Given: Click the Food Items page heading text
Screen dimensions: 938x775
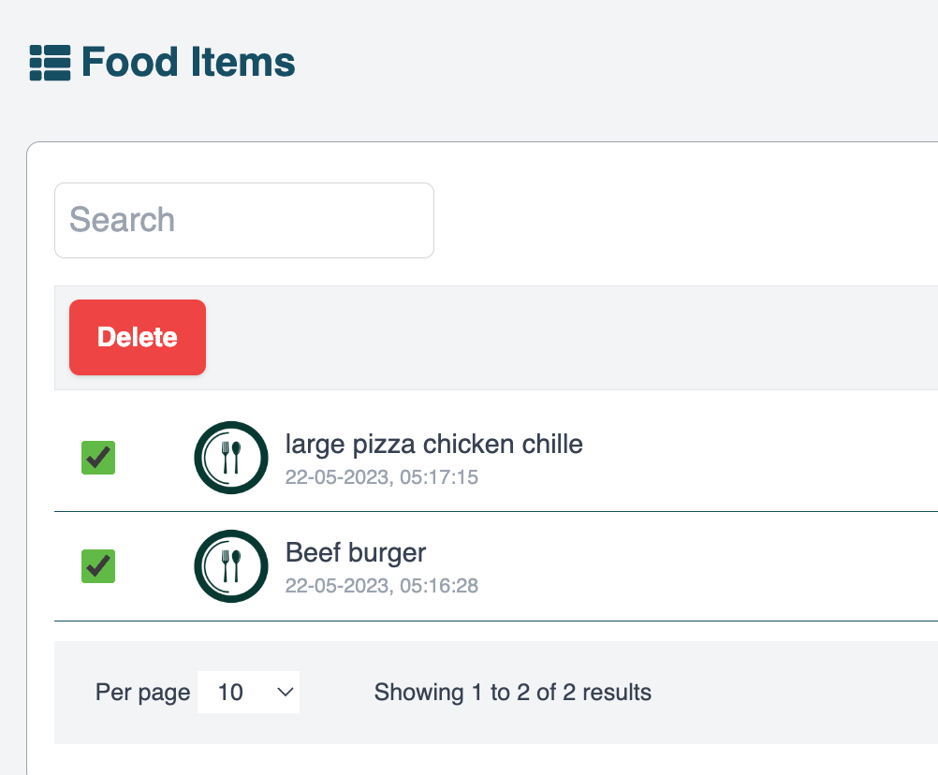Looking at the screenshot, I should tap(188, 63).
